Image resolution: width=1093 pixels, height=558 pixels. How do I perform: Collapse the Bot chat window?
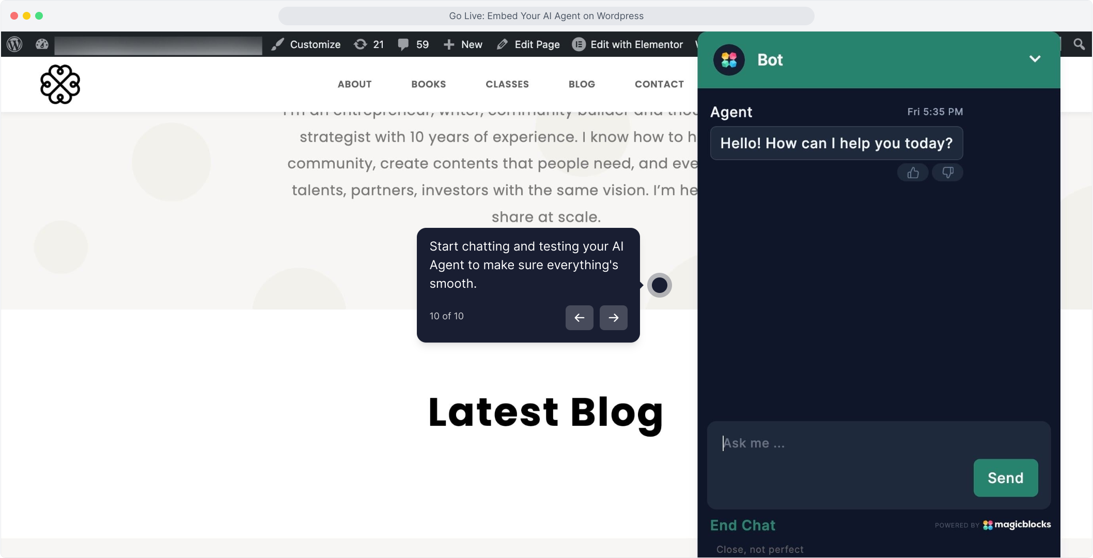(1035, 59)
